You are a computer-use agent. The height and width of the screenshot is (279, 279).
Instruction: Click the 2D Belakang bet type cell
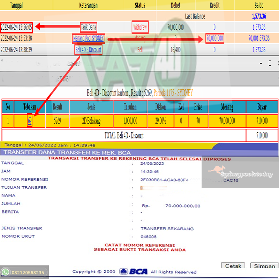click(91, 121)
